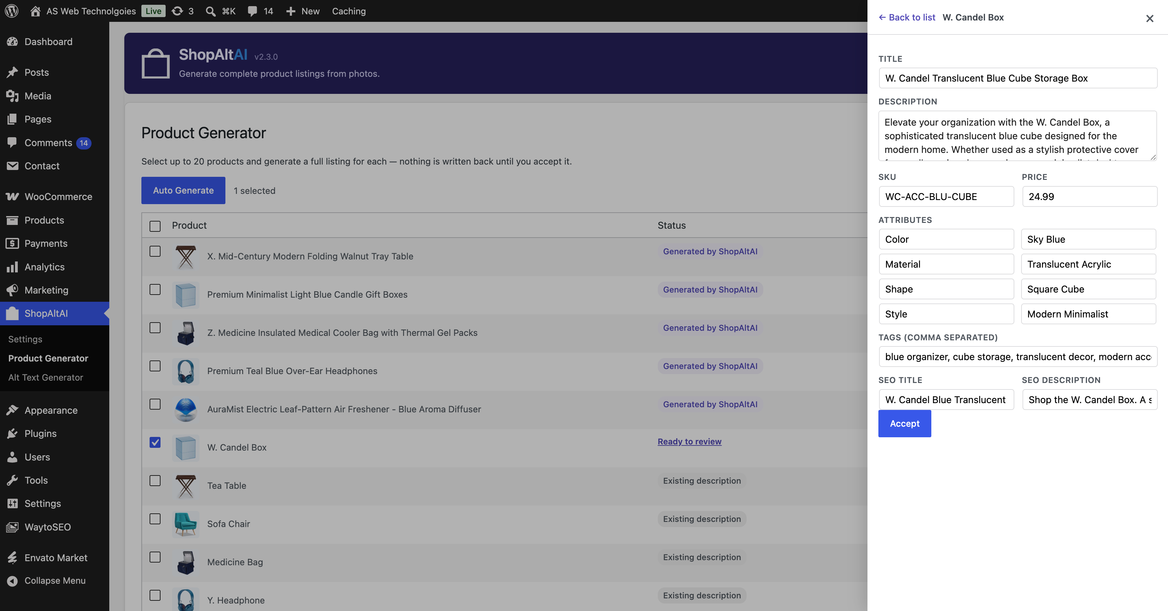Open Alt Text Generator submenu item
The image size is (1168, 611).
[45, 378]
